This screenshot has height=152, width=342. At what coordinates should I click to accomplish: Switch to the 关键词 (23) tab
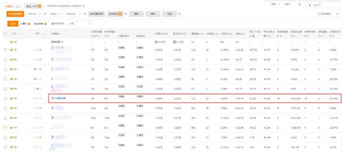click(13, 6)
